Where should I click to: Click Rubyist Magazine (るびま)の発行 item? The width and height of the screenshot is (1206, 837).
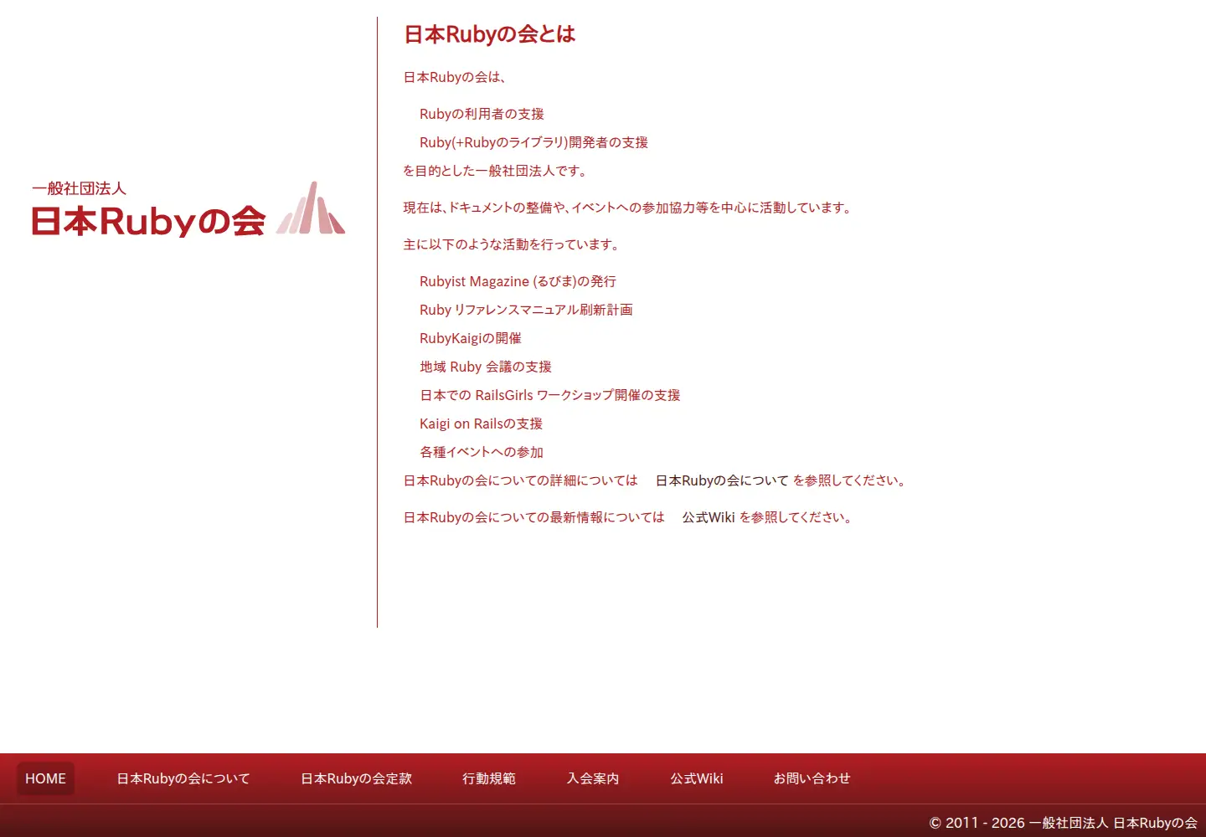518,281
